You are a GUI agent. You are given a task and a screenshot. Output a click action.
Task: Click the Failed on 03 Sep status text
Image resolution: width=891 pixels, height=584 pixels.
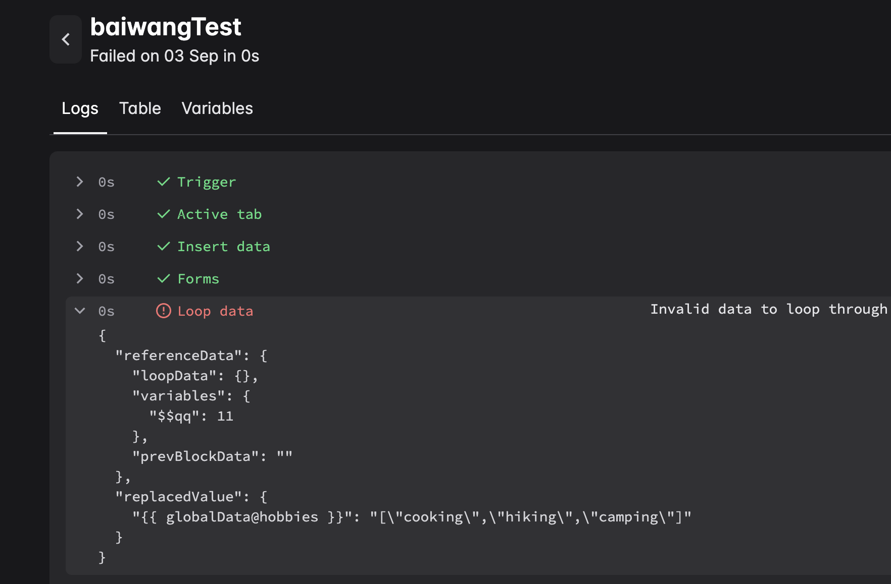coord(174,55)
